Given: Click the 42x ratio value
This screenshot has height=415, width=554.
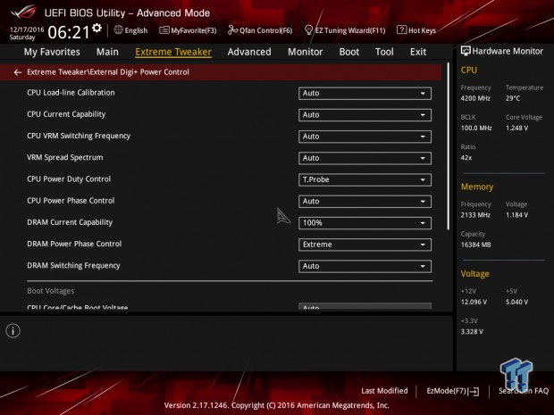Looking at the screenshot, I should pyautogui.click(x=466, y=158).
